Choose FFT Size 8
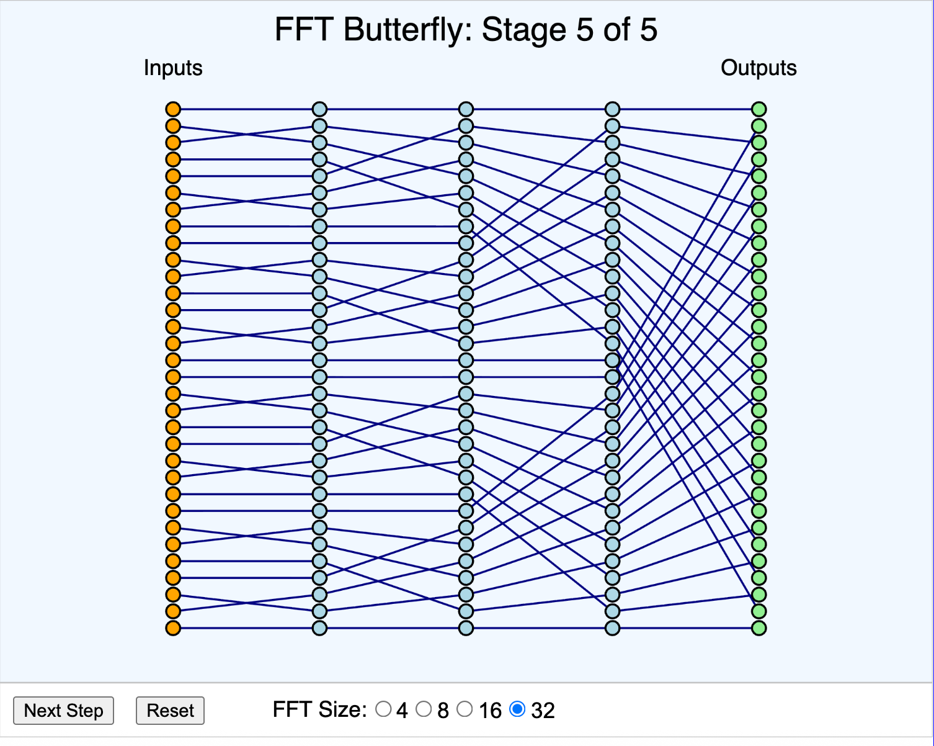This screenshot has width=934, height=746. click(424, 709)
